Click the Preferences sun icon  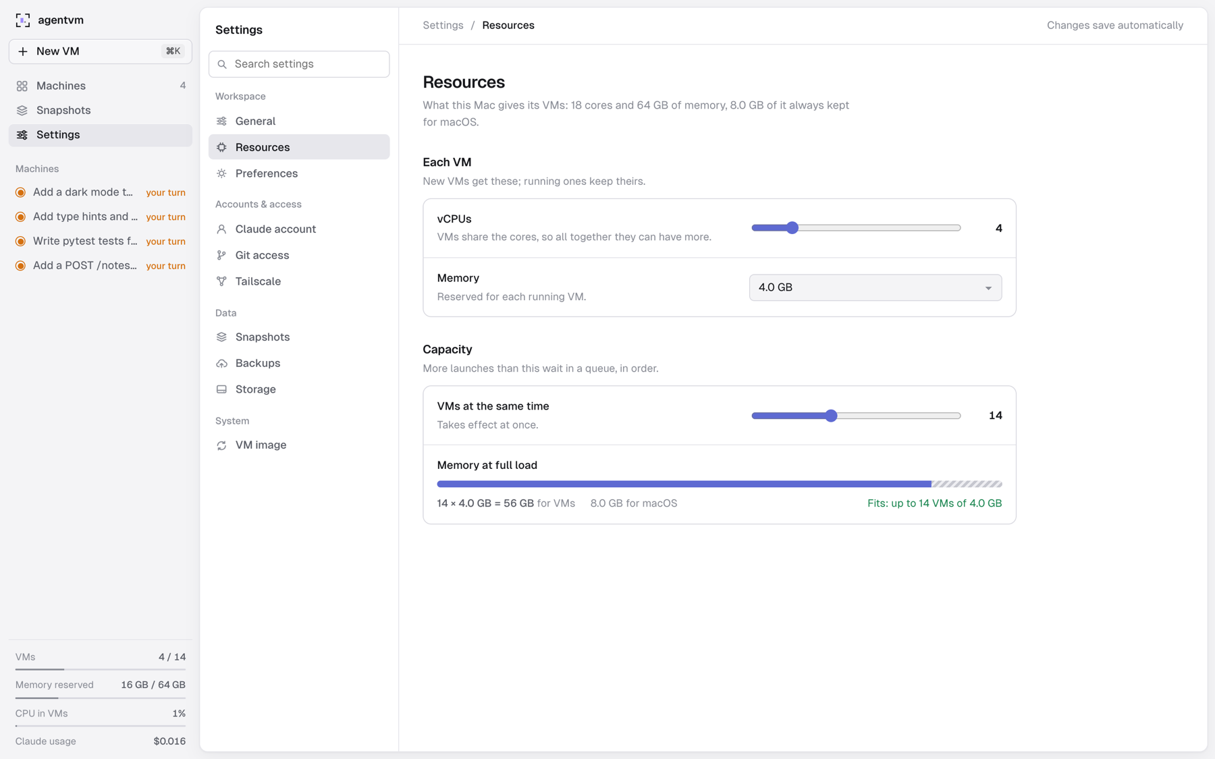tap(221, 173)
